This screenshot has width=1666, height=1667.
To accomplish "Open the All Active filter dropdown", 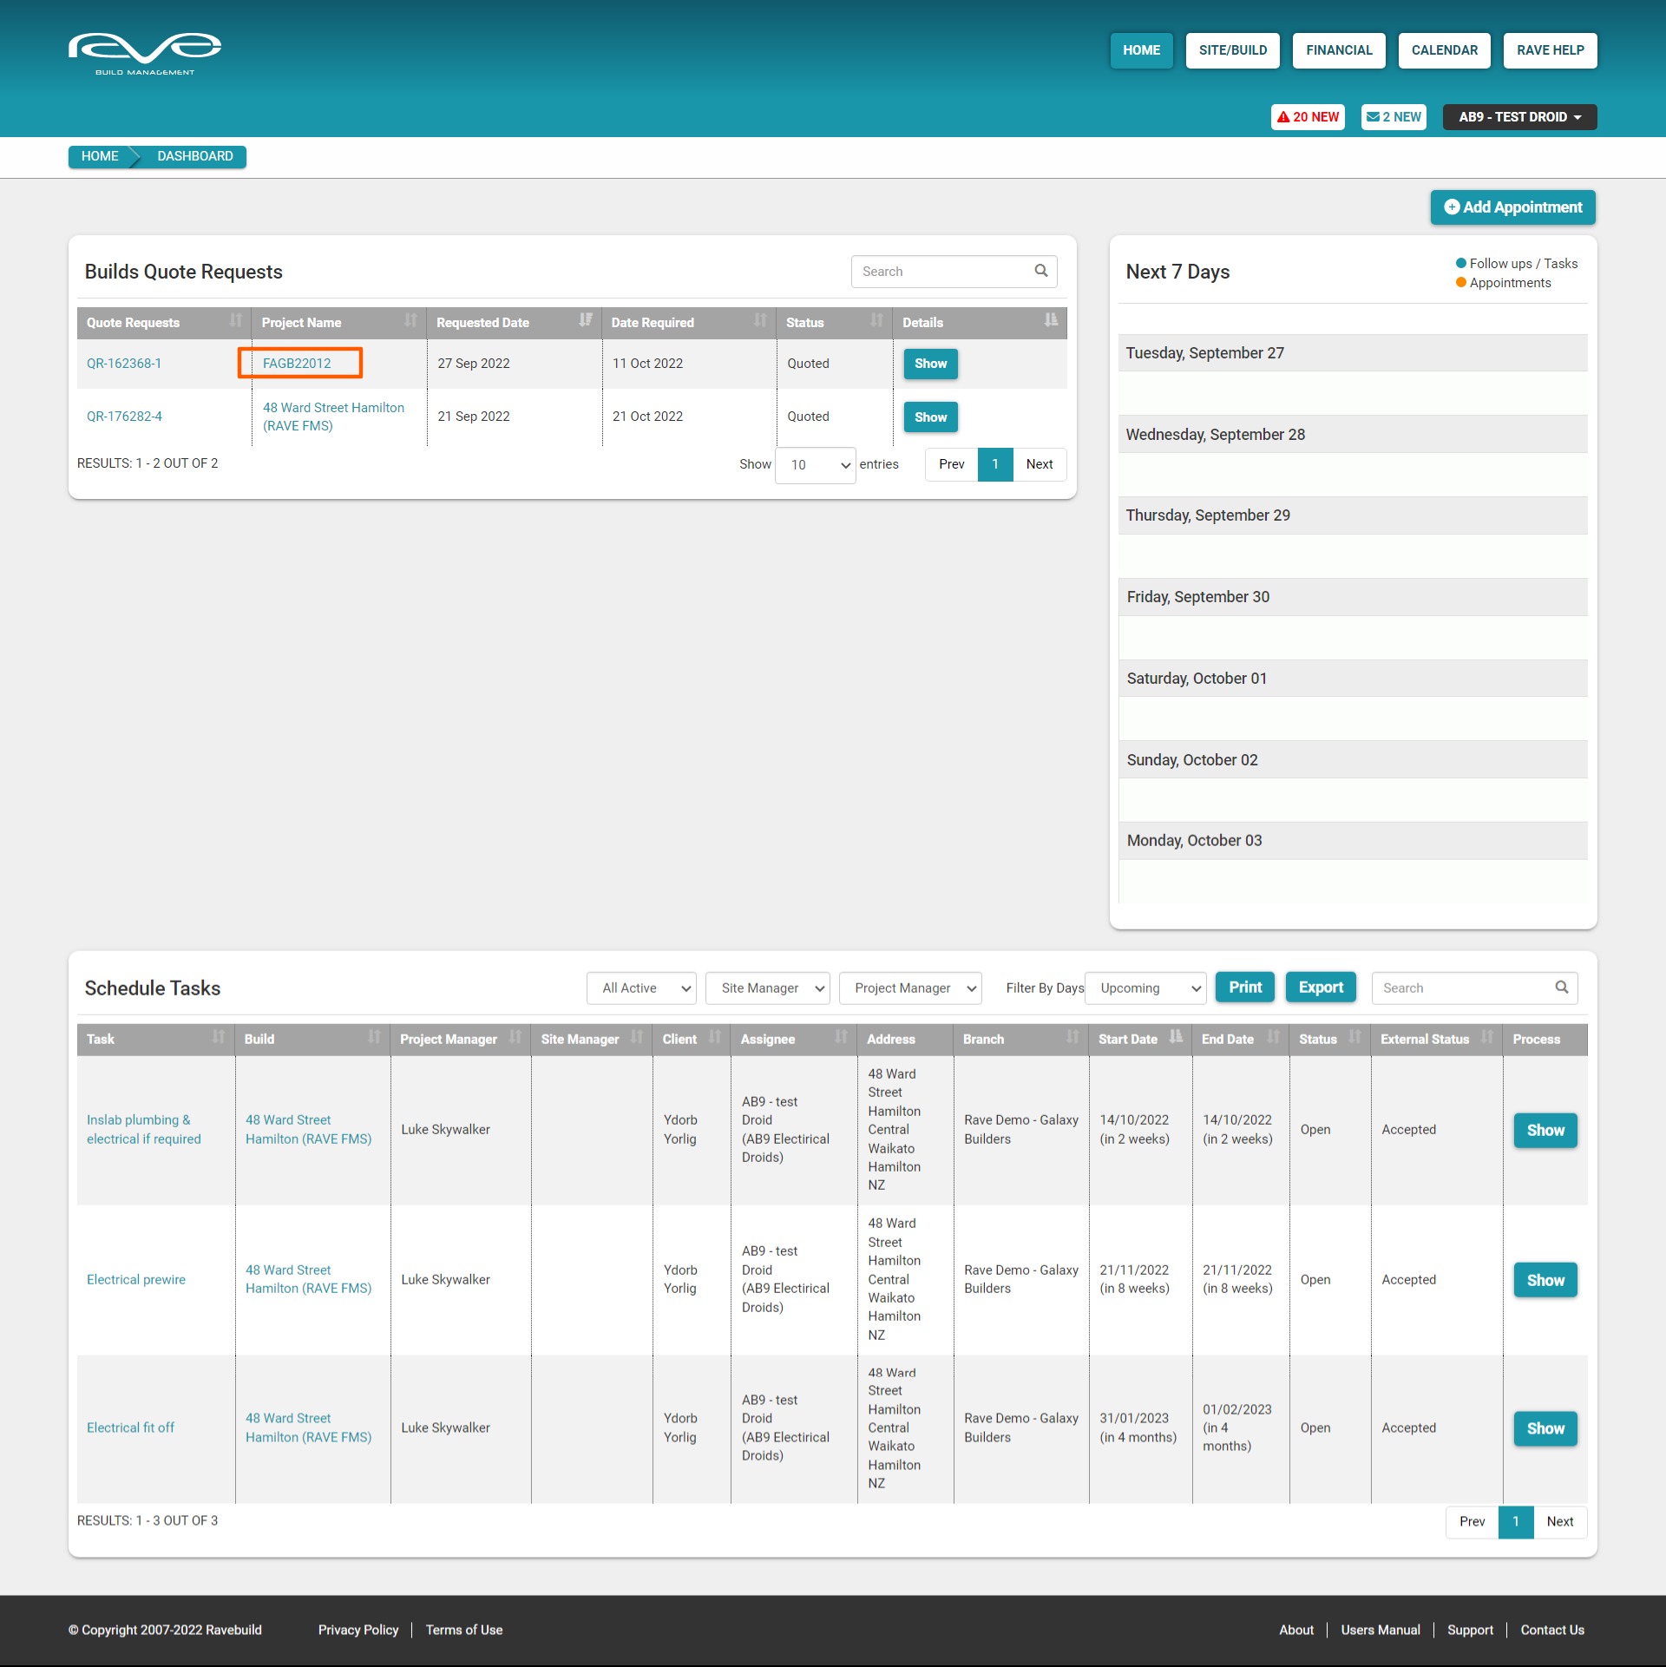I will [641, 988].
